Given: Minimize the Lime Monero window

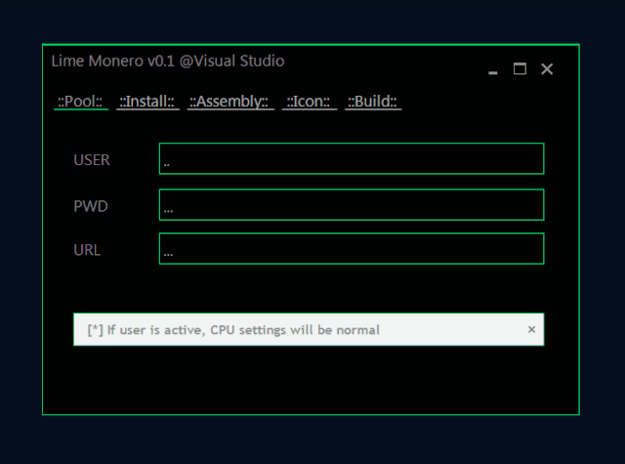Looking at the screenshot, I should coord(493,72).
